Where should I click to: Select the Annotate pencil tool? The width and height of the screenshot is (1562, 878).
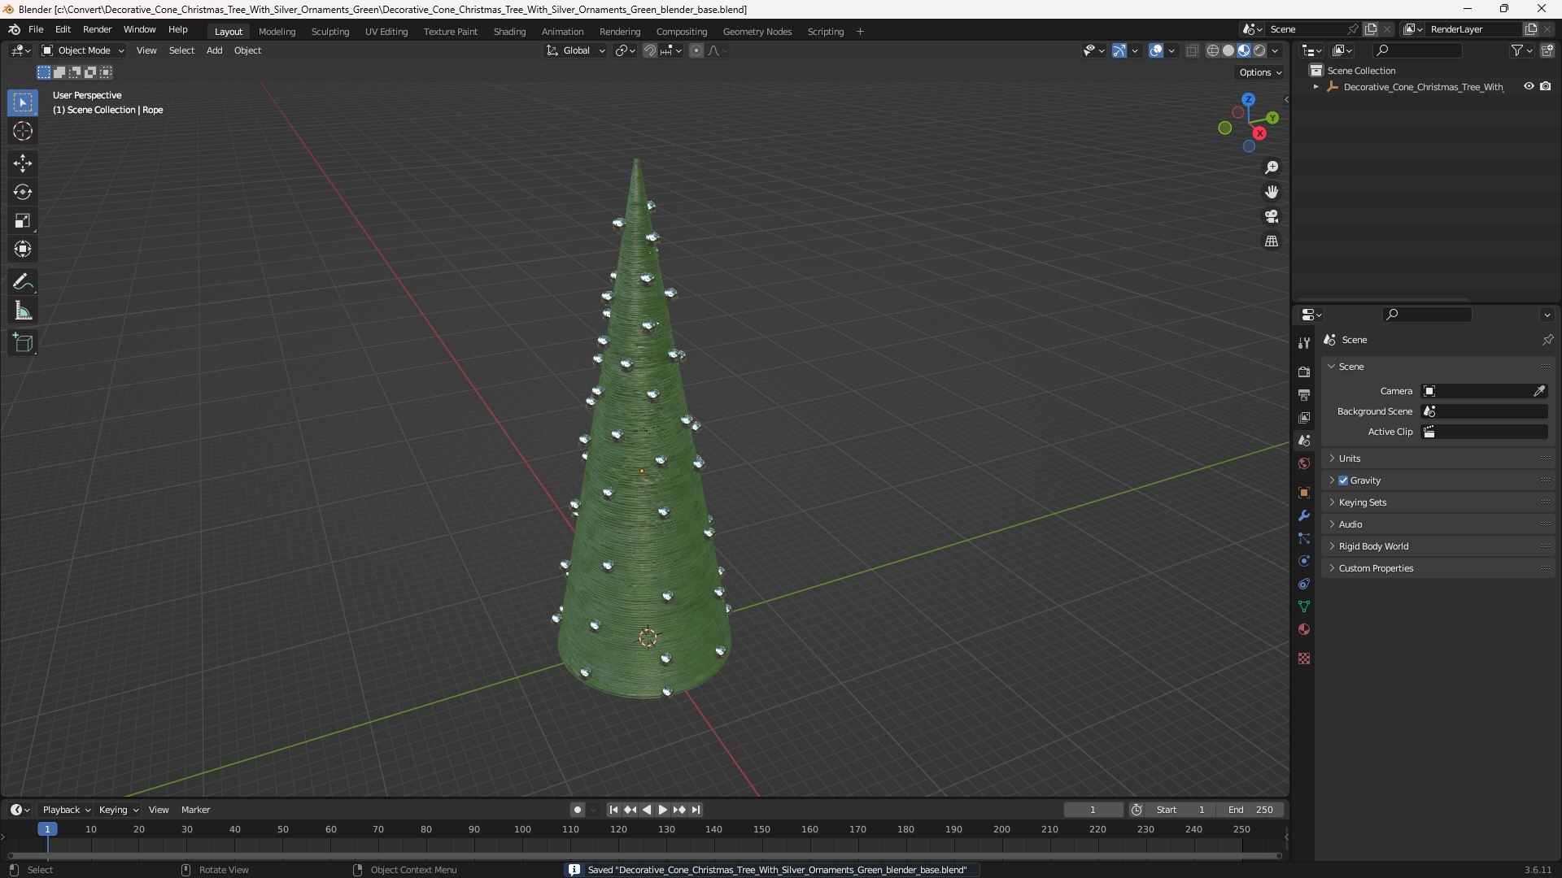click(23, 282)
